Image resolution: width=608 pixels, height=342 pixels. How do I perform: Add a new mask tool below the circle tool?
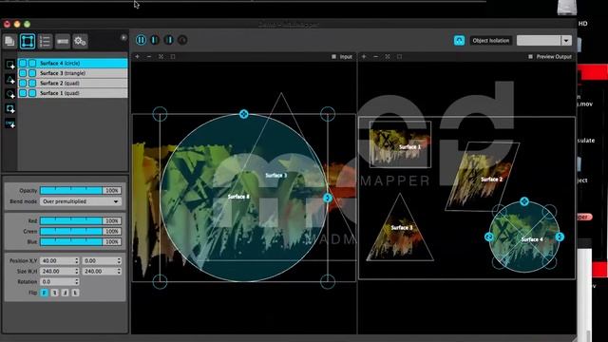point(10,108)
